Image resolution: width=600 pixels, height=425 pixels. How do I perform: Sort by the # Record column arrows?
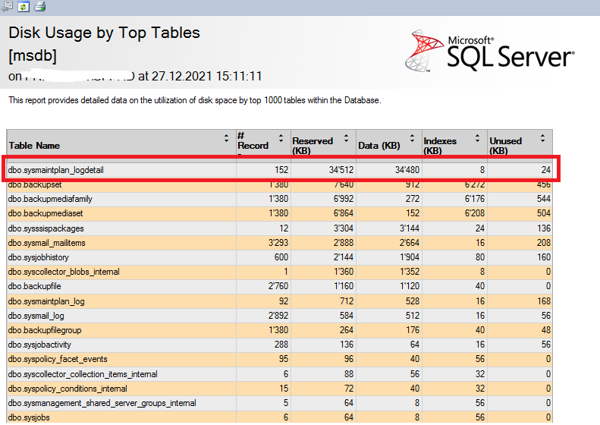(281, 138)
